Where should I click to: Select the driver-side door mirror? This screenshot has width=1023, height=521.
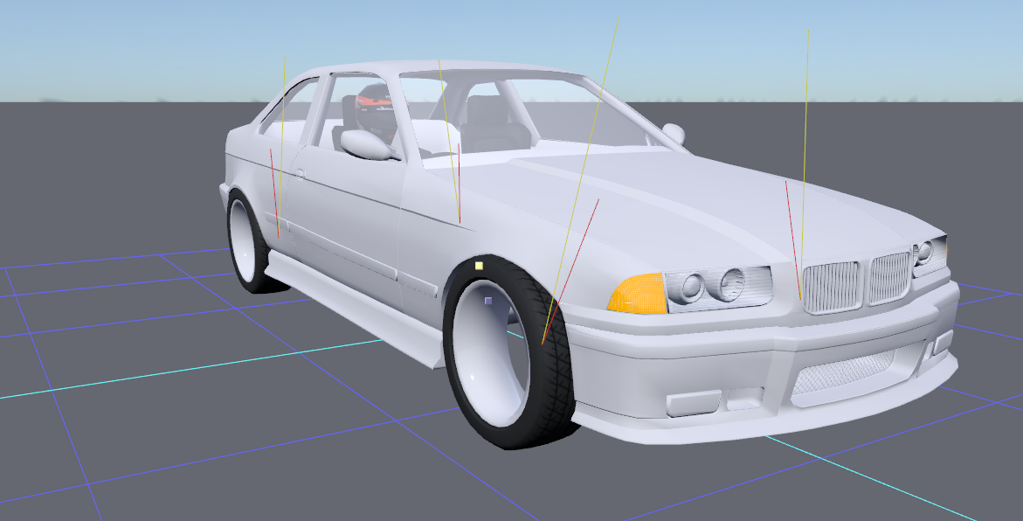coord(367,145)
